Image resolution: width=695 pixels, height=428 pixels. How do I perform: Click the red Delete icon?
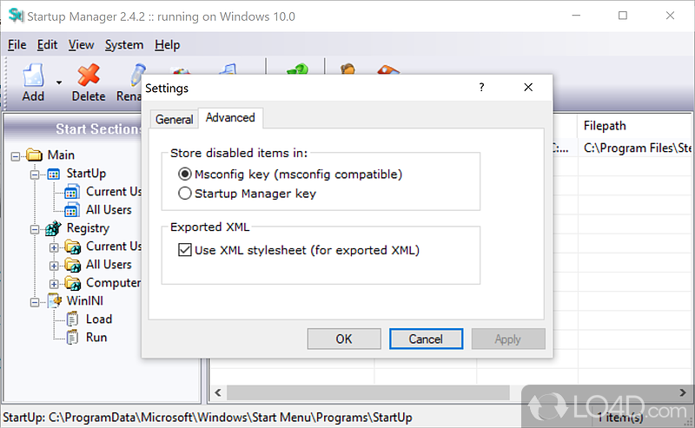[x=88, y=76]
